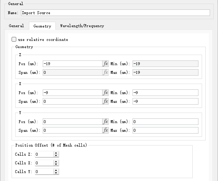Click the Cells Y value field
The width and height of the screenshot is (218, 181).
point(44,172)
